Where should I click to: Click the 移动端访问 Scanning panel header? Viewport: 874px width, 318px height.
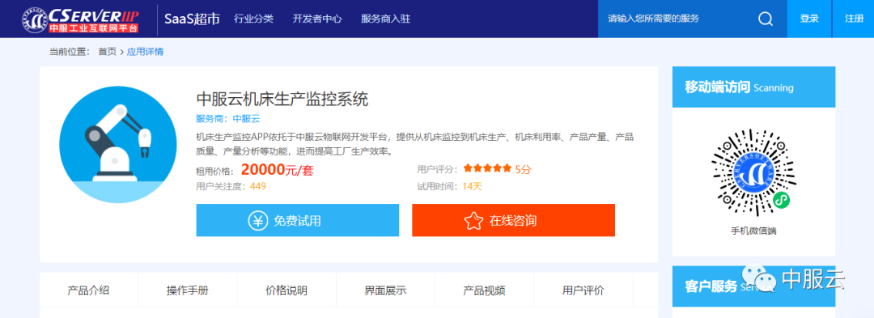pos(753,87)
